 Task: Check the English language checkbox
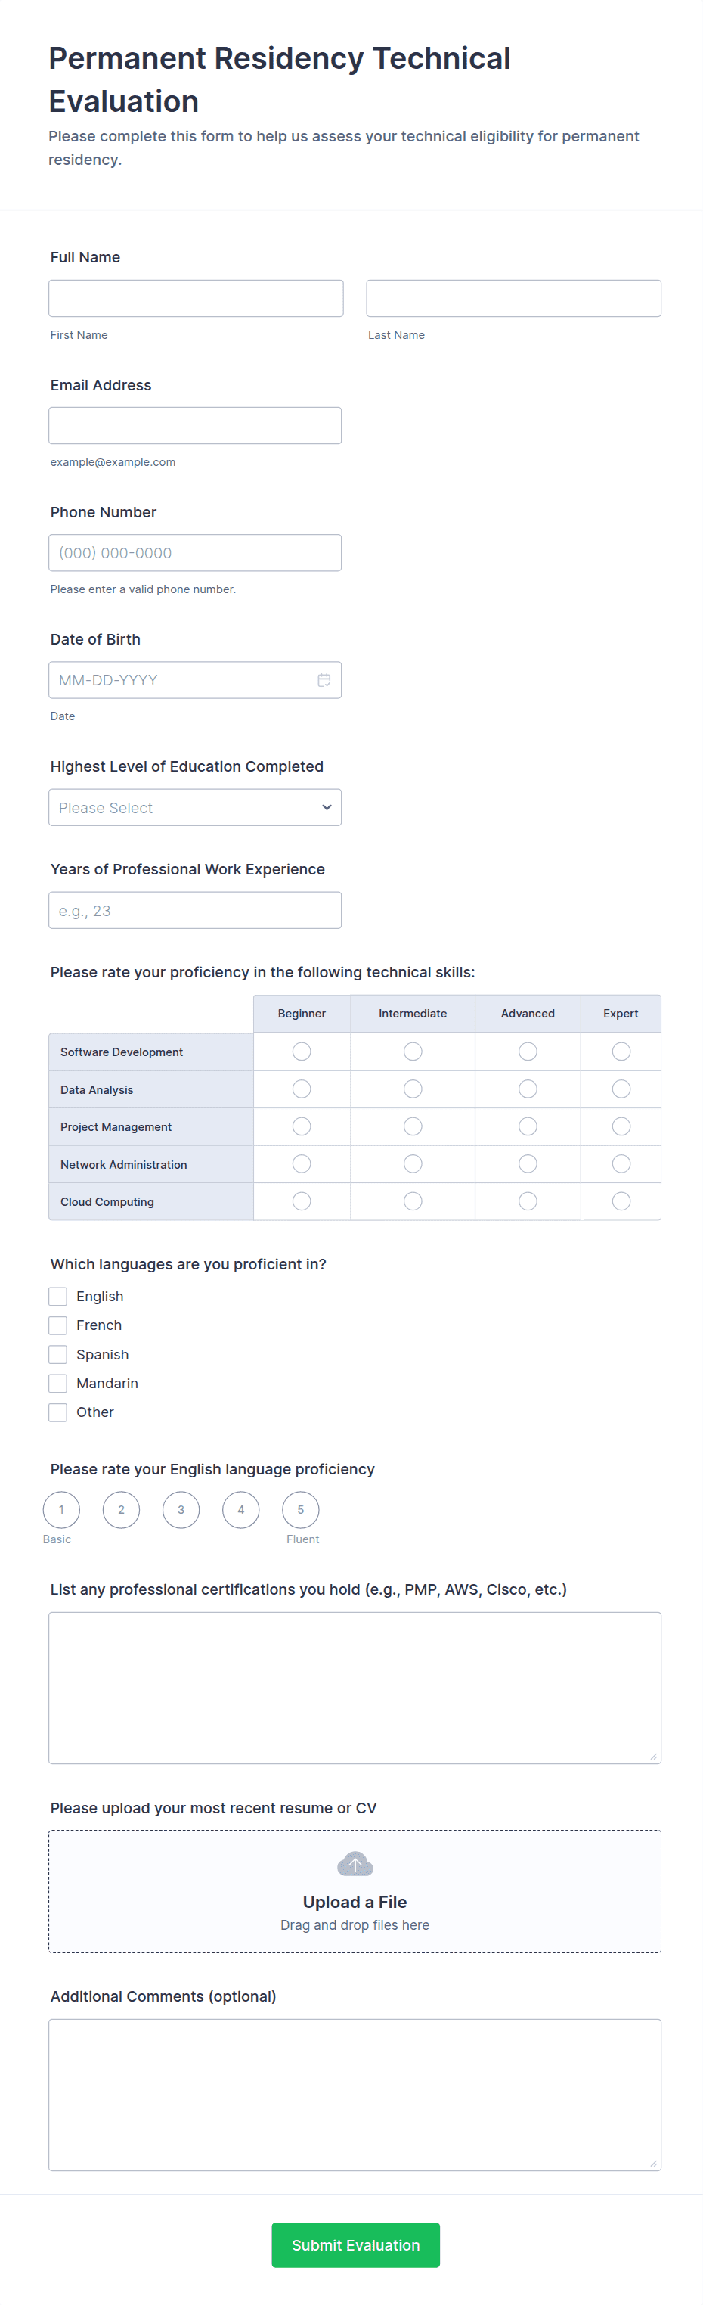(x=58, y=1297)
